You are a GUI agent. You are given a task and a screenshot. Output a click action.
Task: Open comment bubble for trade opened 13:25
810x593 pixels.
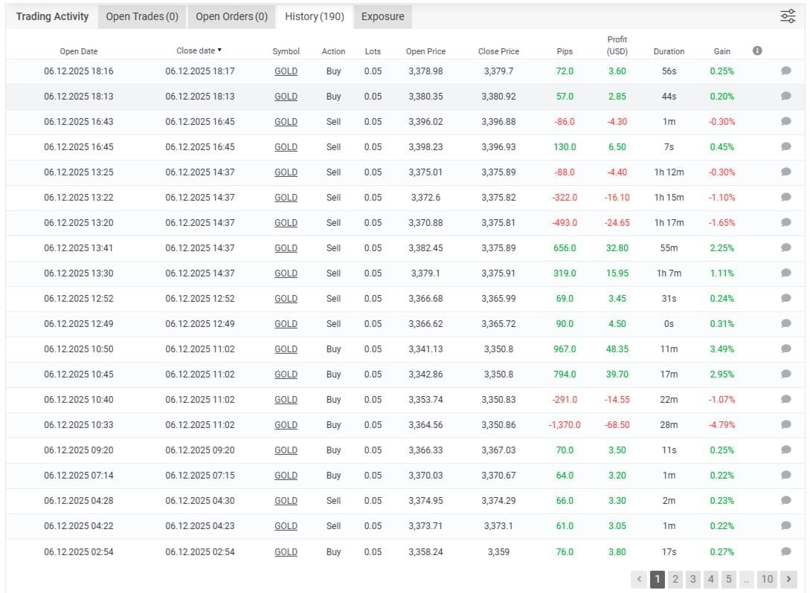(x=786, y=172)
